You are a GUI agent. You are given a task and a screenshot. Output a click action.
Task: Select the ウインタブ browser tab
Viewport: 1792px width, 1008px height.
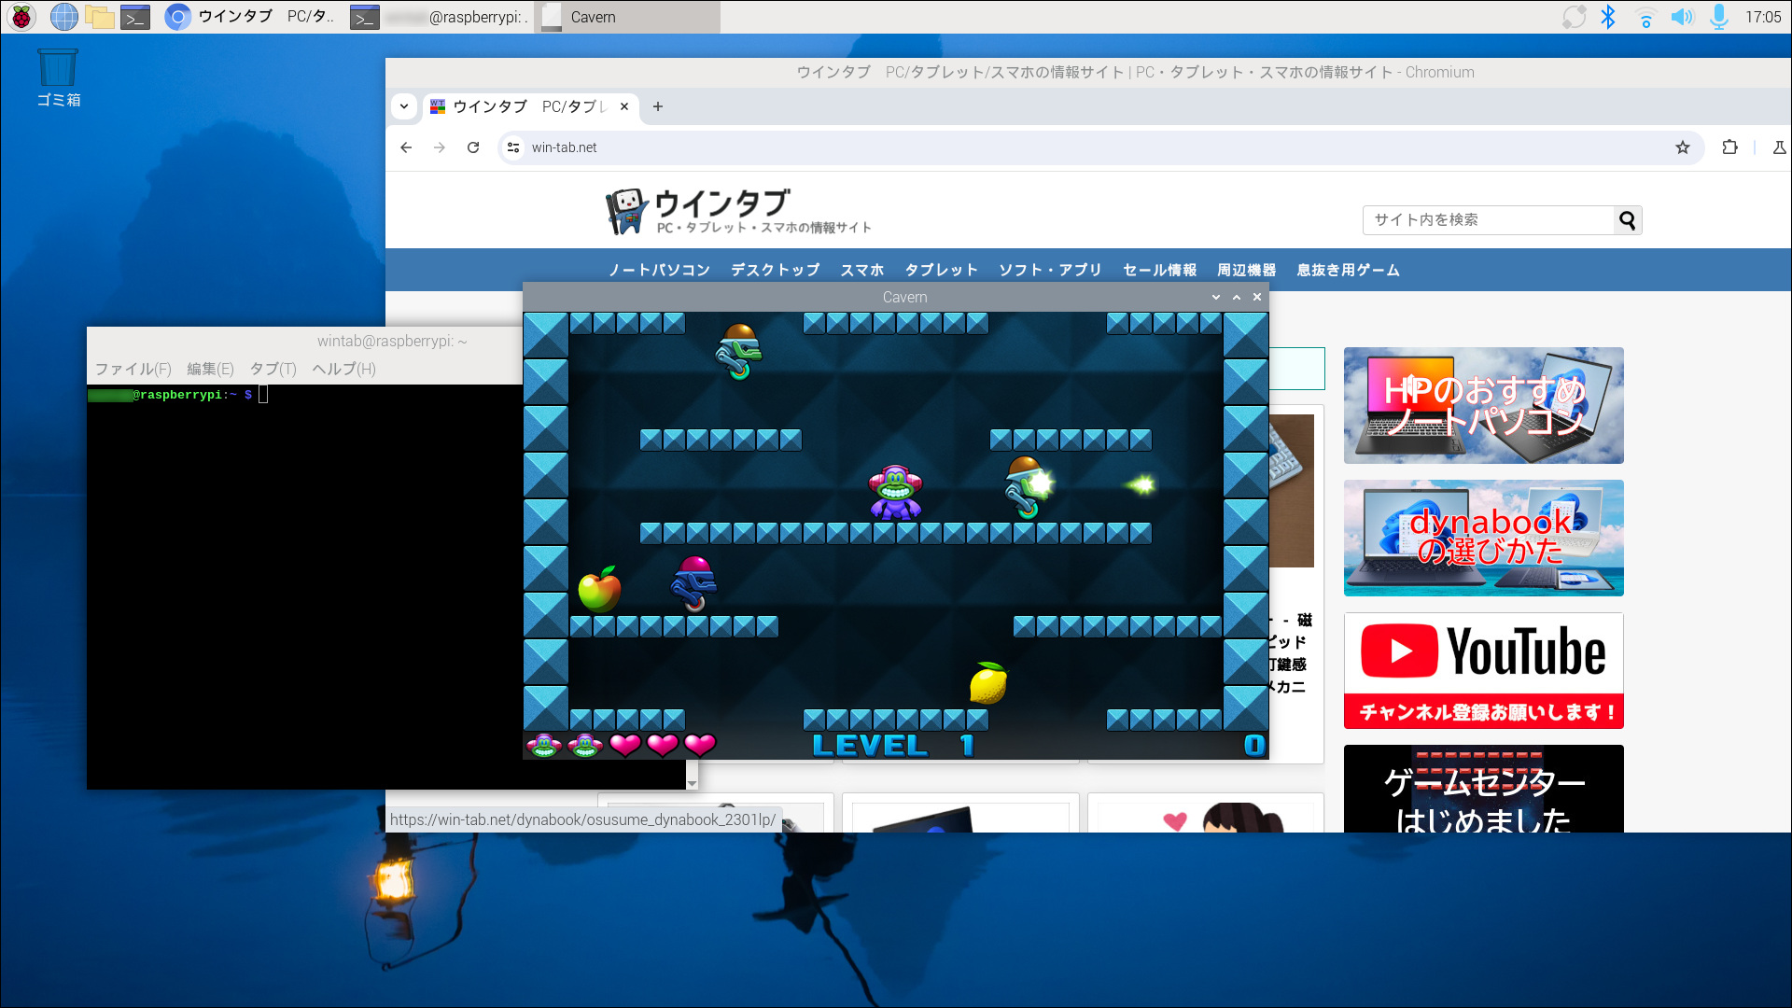tap(530, 106)
